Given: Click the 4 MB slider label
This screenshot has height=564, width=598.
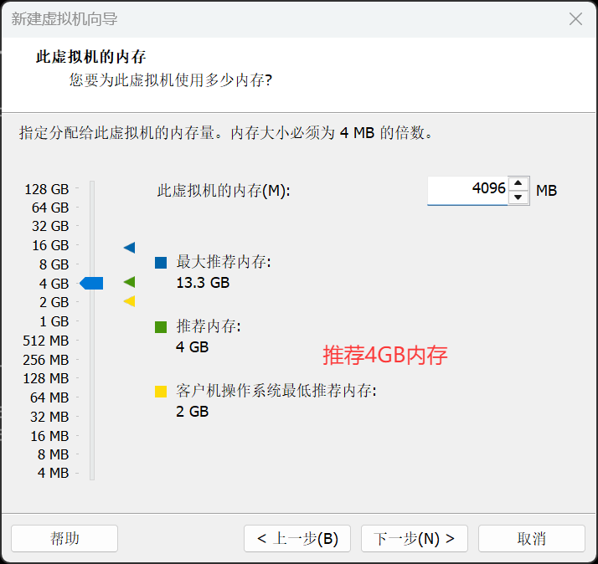Looking at the screenshot, I should tap(53, 473).
